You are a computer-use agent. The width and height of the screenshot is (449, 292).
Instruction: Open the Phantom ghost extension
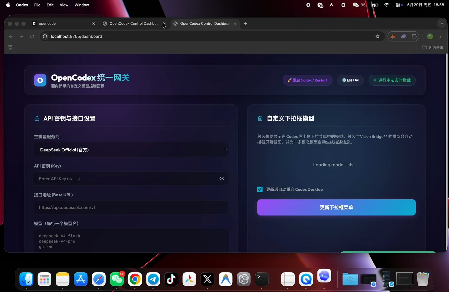403,36
